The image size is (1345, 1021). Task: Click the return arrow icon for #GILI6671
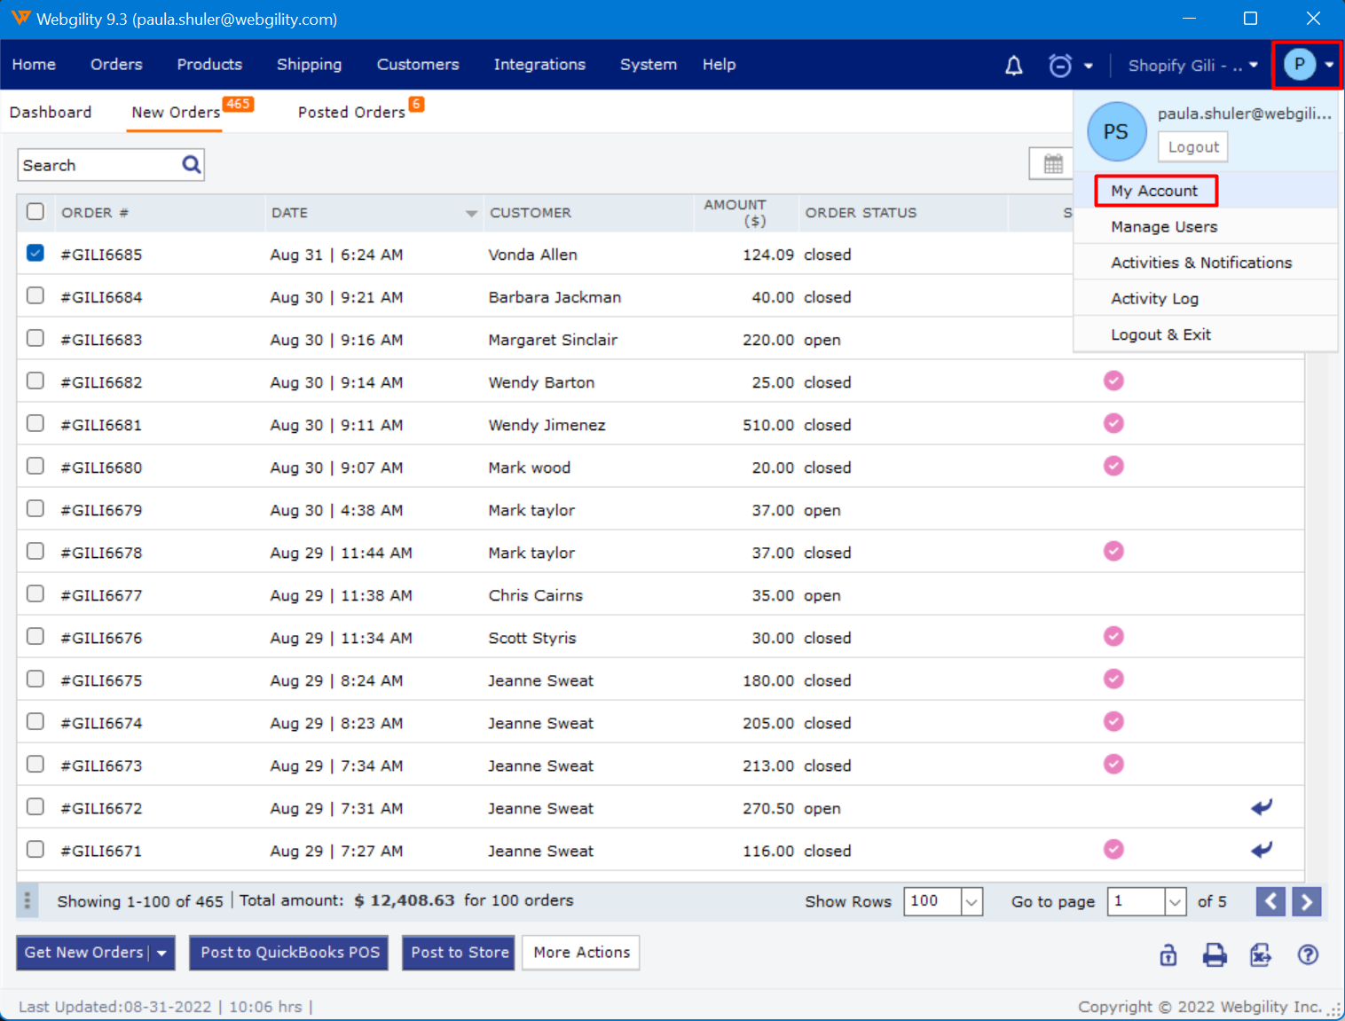tap(1262, 849)
